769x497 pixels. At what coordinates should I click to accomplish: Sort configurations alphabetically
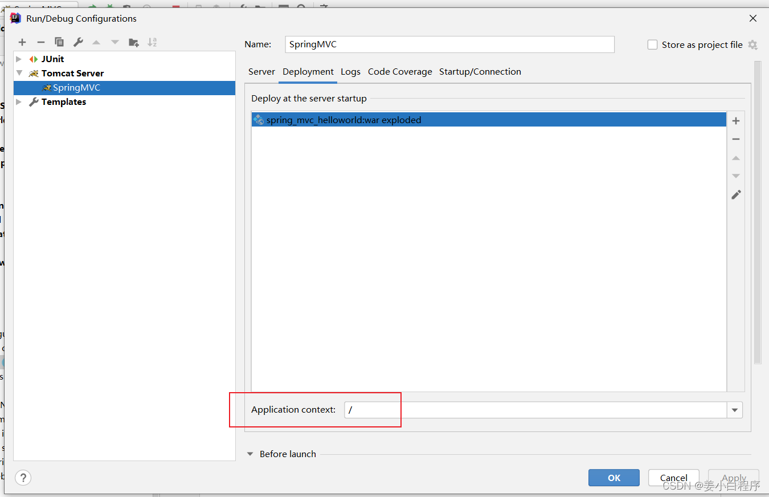pyautogui.click(x=152, y=42)
